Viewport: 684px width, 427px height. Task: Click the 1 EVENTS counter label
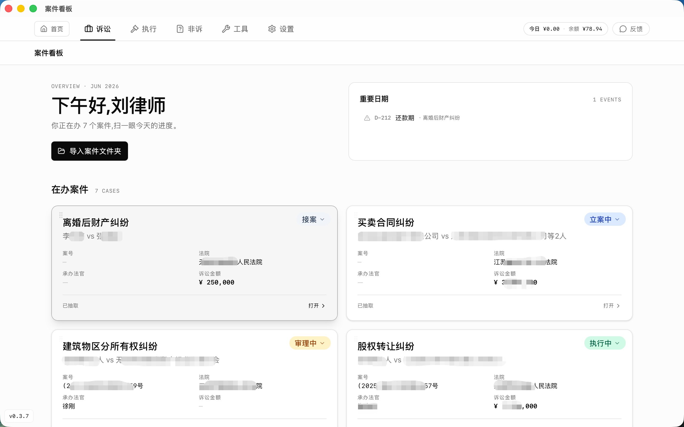(x=607, y=100)
